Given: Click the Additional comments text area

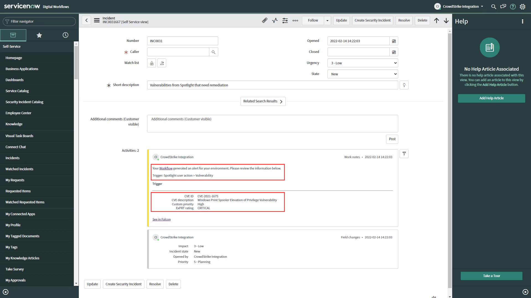Looking at the screenshot, I should [x=272, y=124].
